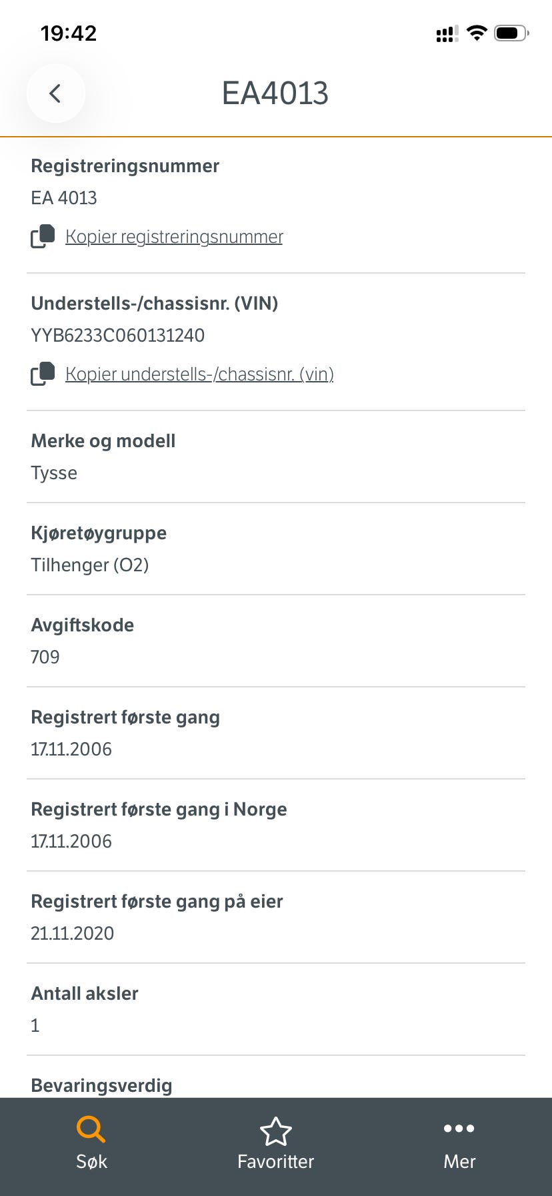Tap the EA4013 page title
The height and width of the screenshot is (1196, 552).
tap(275, 93)
